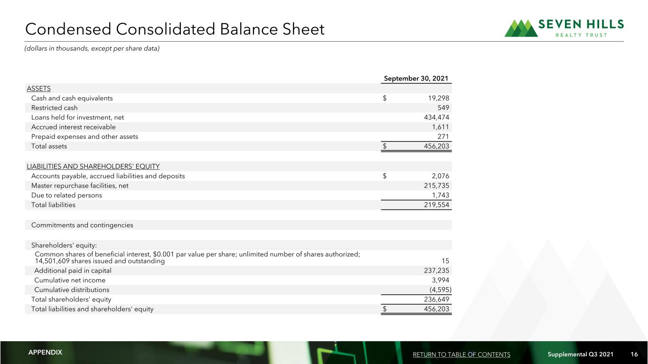648x364 pixels.
Task: Click the Return to Table of Contents link
Action: pyautogui.click(x=461, y=355)
